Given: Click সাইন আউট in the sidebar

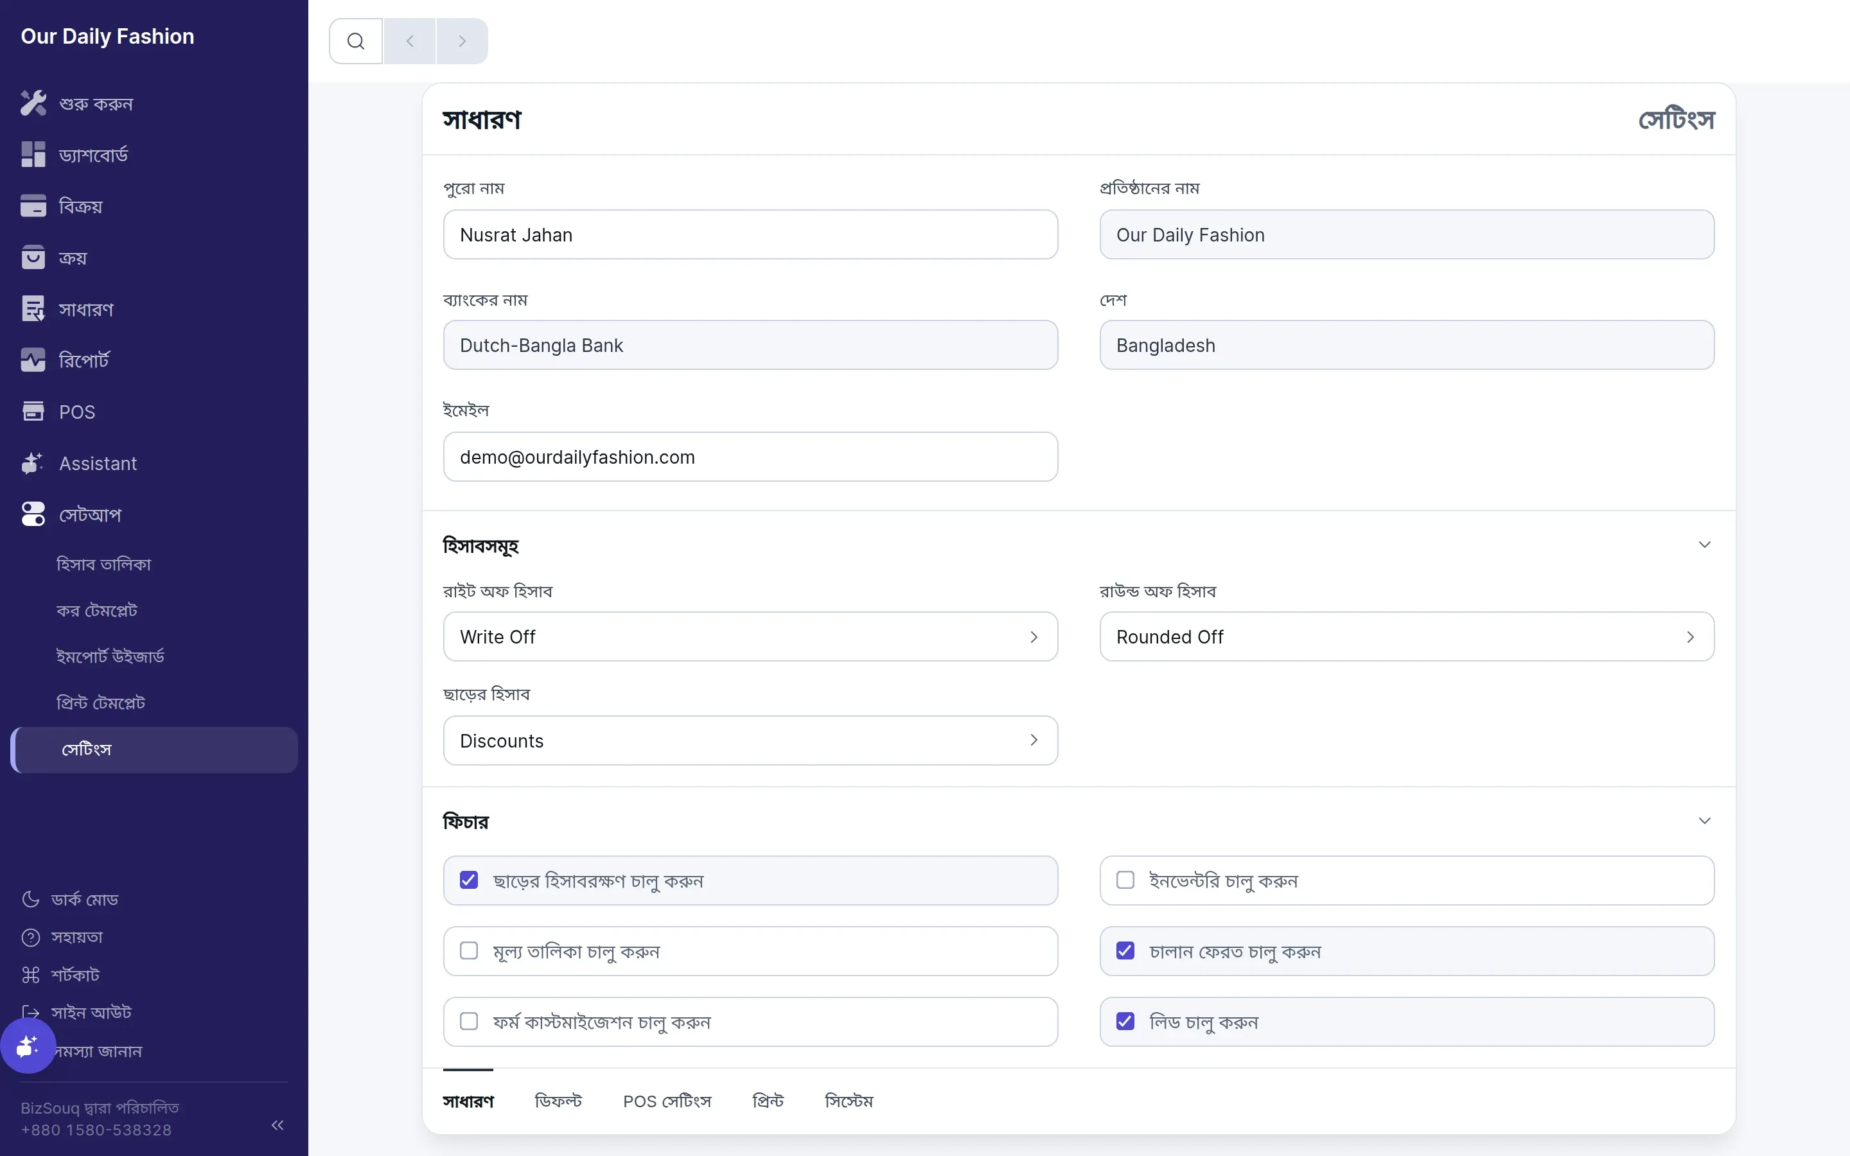Looking at the screenshot, I should tap(91, 1012).
